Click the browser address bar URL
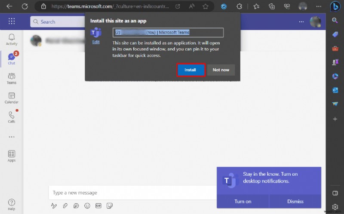This screenshot has height=214, width=344. [110, 6]
